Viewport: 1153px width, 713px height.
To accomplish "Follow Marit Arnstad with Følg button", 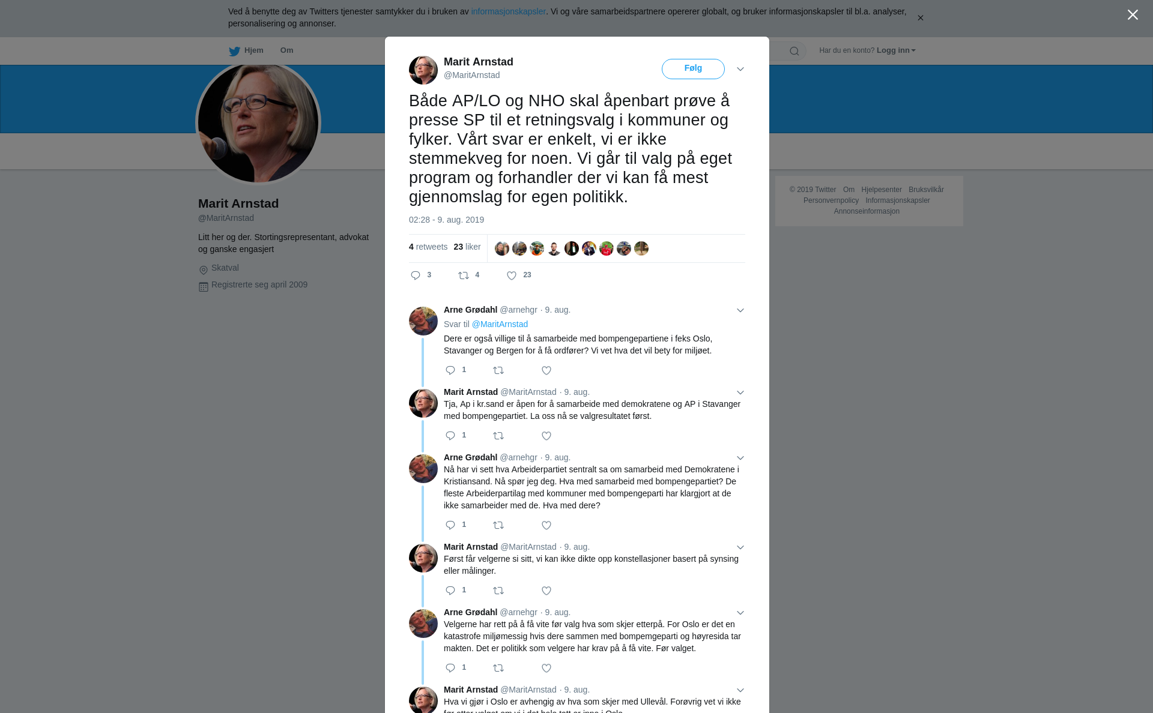I will point(693,68).
